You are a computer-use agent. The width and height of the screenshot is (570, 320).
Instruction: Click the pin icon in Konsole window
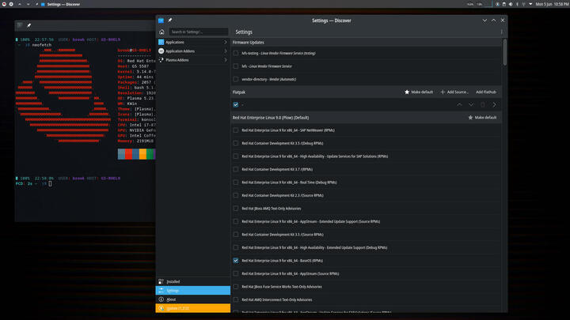click(x=28, y=25)
